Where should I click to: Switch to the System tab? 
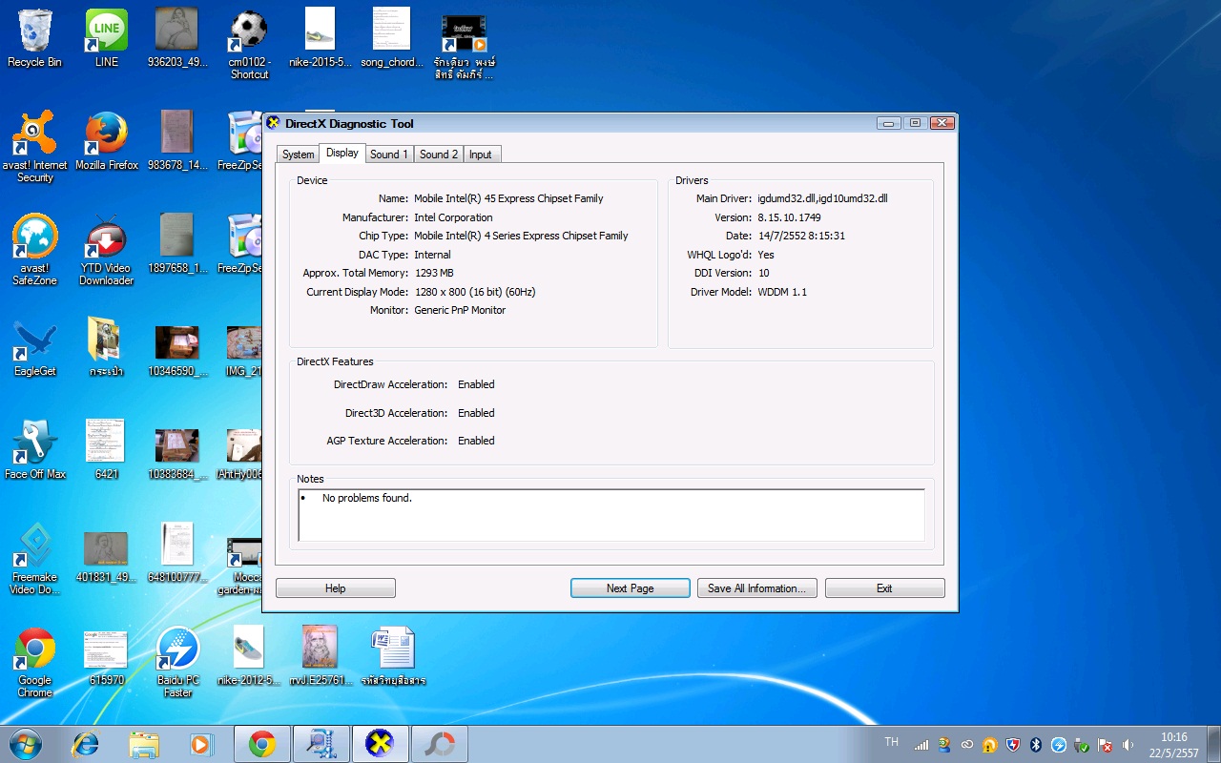point(298,155)
